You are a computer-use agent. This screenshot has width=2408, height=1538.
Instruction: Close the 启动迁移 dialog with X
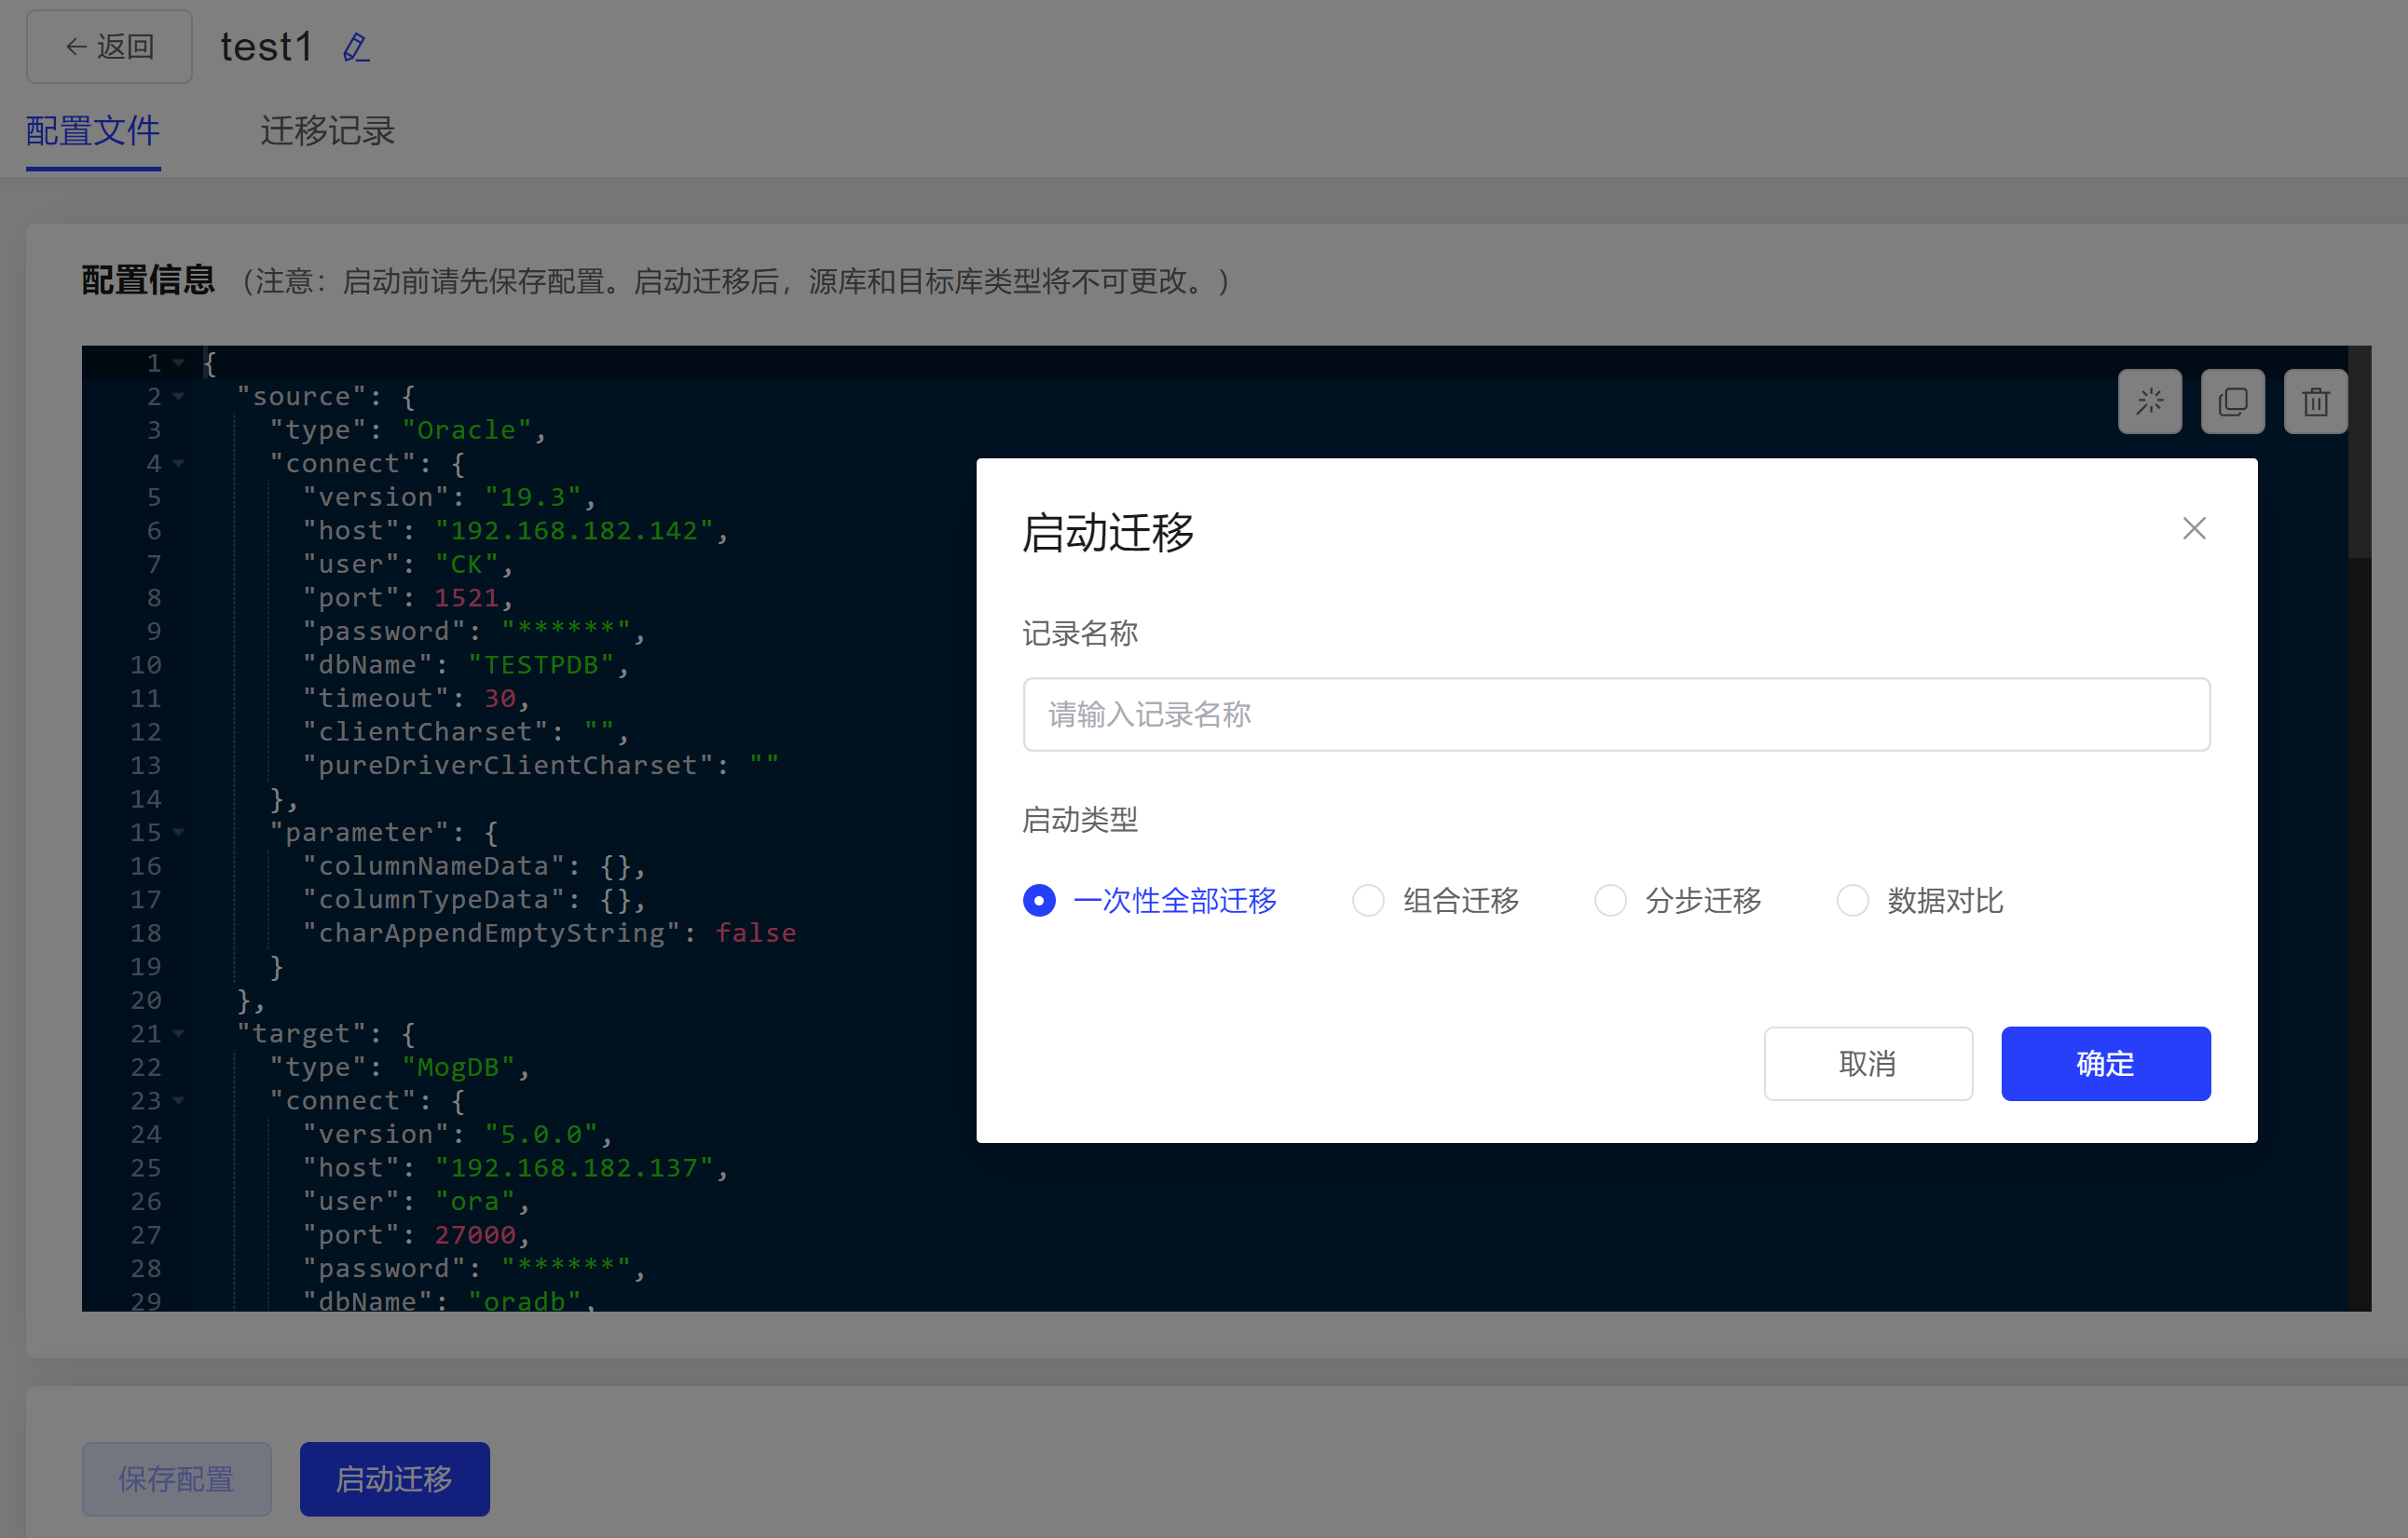2193,527
